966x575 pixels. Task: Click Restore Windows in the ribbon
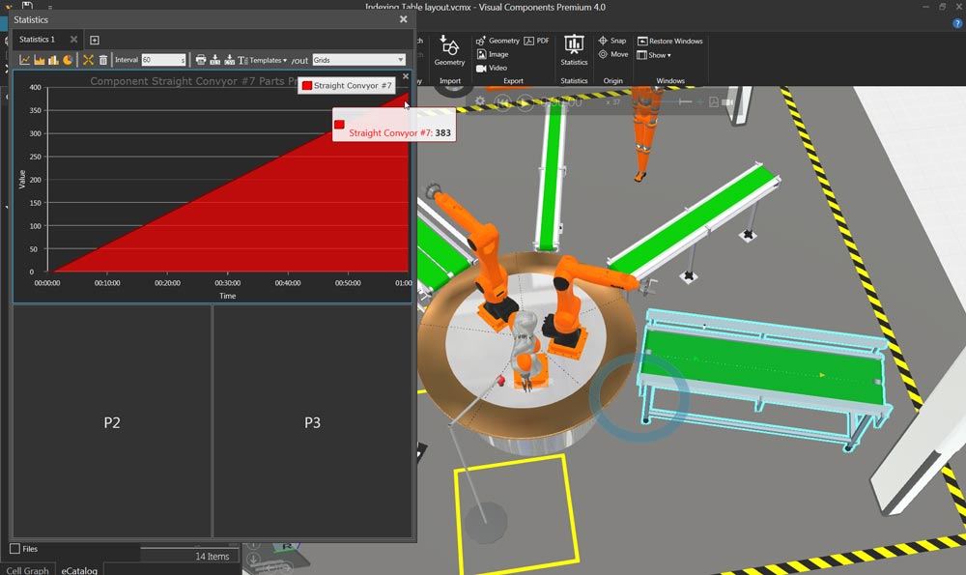(669, 41)
